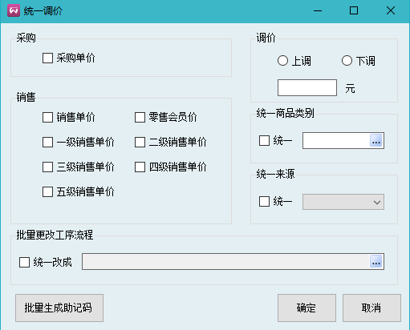This screenshot has width=410, height=330.
Task: Enable the 采购单价 checkbox
Action: click(x=47, y=58)
